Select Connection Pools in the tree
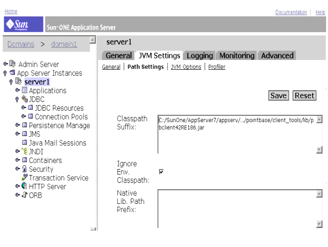This screenshot has height=247, width=328. [61, 117]
